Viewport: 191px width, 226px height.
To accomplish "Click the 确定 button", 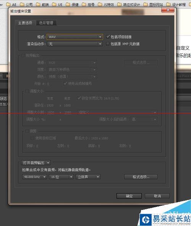I will (x=129, y=196).
